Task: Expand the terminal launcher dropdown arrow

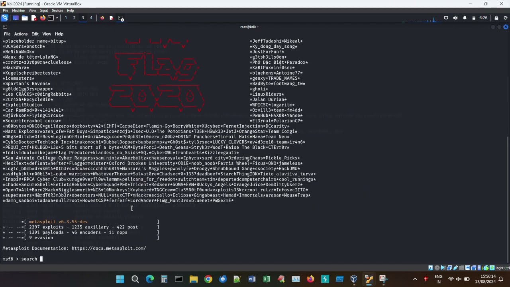Action: [x=57, y=18]
